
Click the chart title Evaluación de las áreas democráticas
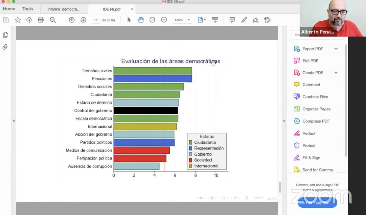tap(171, 61)
